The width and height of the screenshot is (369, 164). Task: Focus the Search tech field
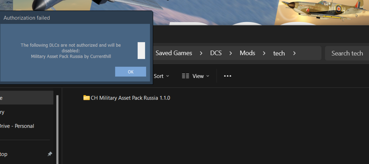click(347, 53)
